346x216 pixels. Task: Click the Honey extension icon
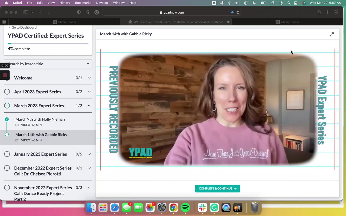pyautogui.click(x=88, y=12)
